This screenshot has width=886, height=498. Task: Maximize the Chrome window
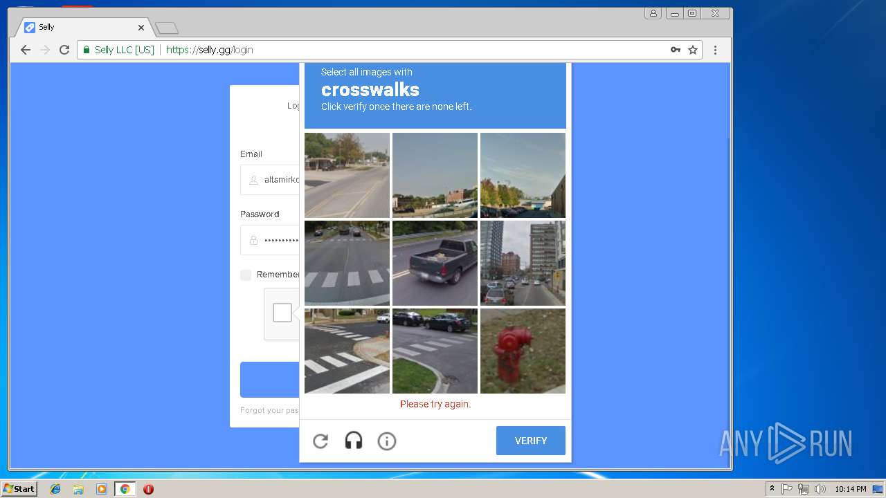[692, 13]
